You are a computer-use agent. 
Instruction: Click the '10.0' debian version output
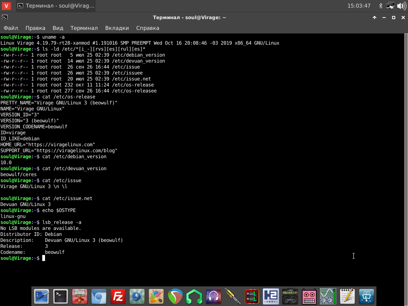pyautogui.click(x=6, y=163)
